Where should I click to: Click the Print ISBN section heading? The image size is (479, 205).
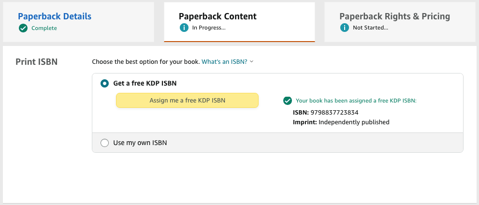36,62
